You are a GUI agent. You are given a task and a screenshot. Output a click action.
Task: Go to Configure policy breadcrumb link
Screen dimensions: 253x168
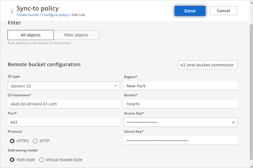(x=55, y=15)
